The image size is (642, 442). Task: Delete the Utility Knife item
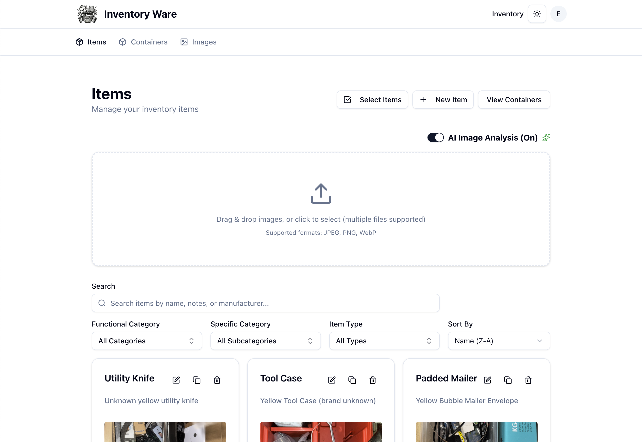click(217, 380)
